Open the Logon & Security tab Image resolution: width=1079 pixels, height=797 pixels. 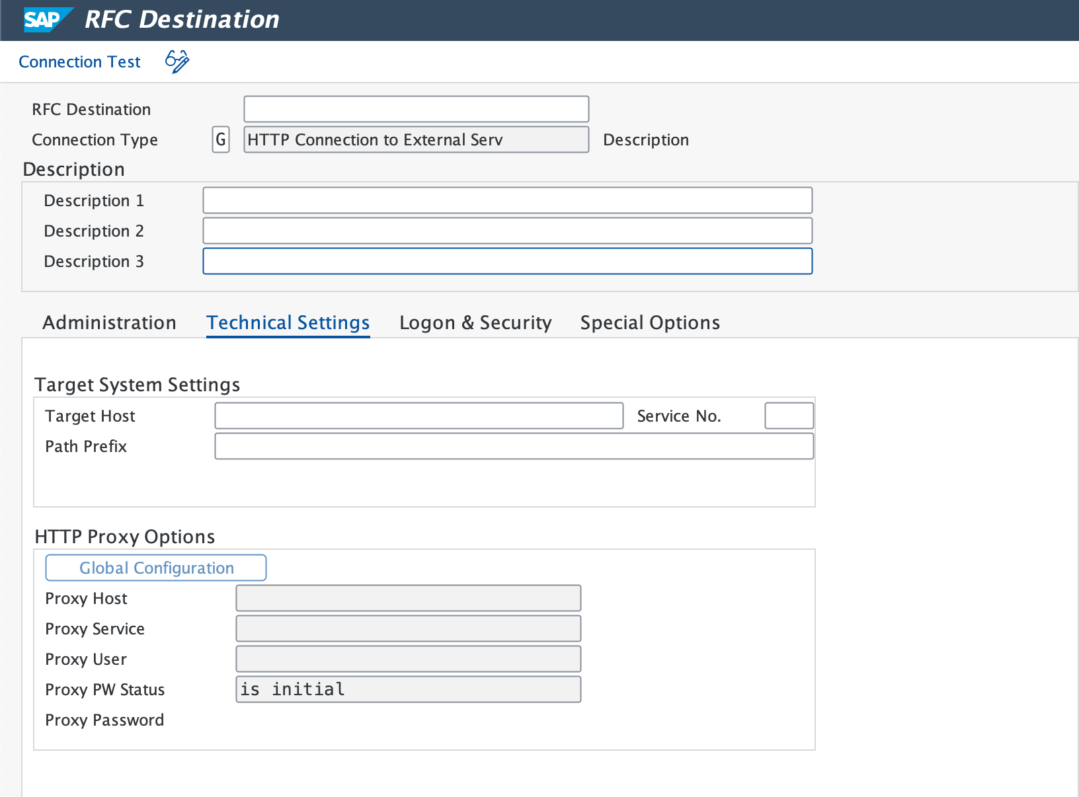pyautogui.click(x=475, y=323)
